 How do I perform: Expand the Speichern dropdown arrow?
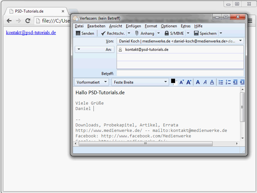221,33
